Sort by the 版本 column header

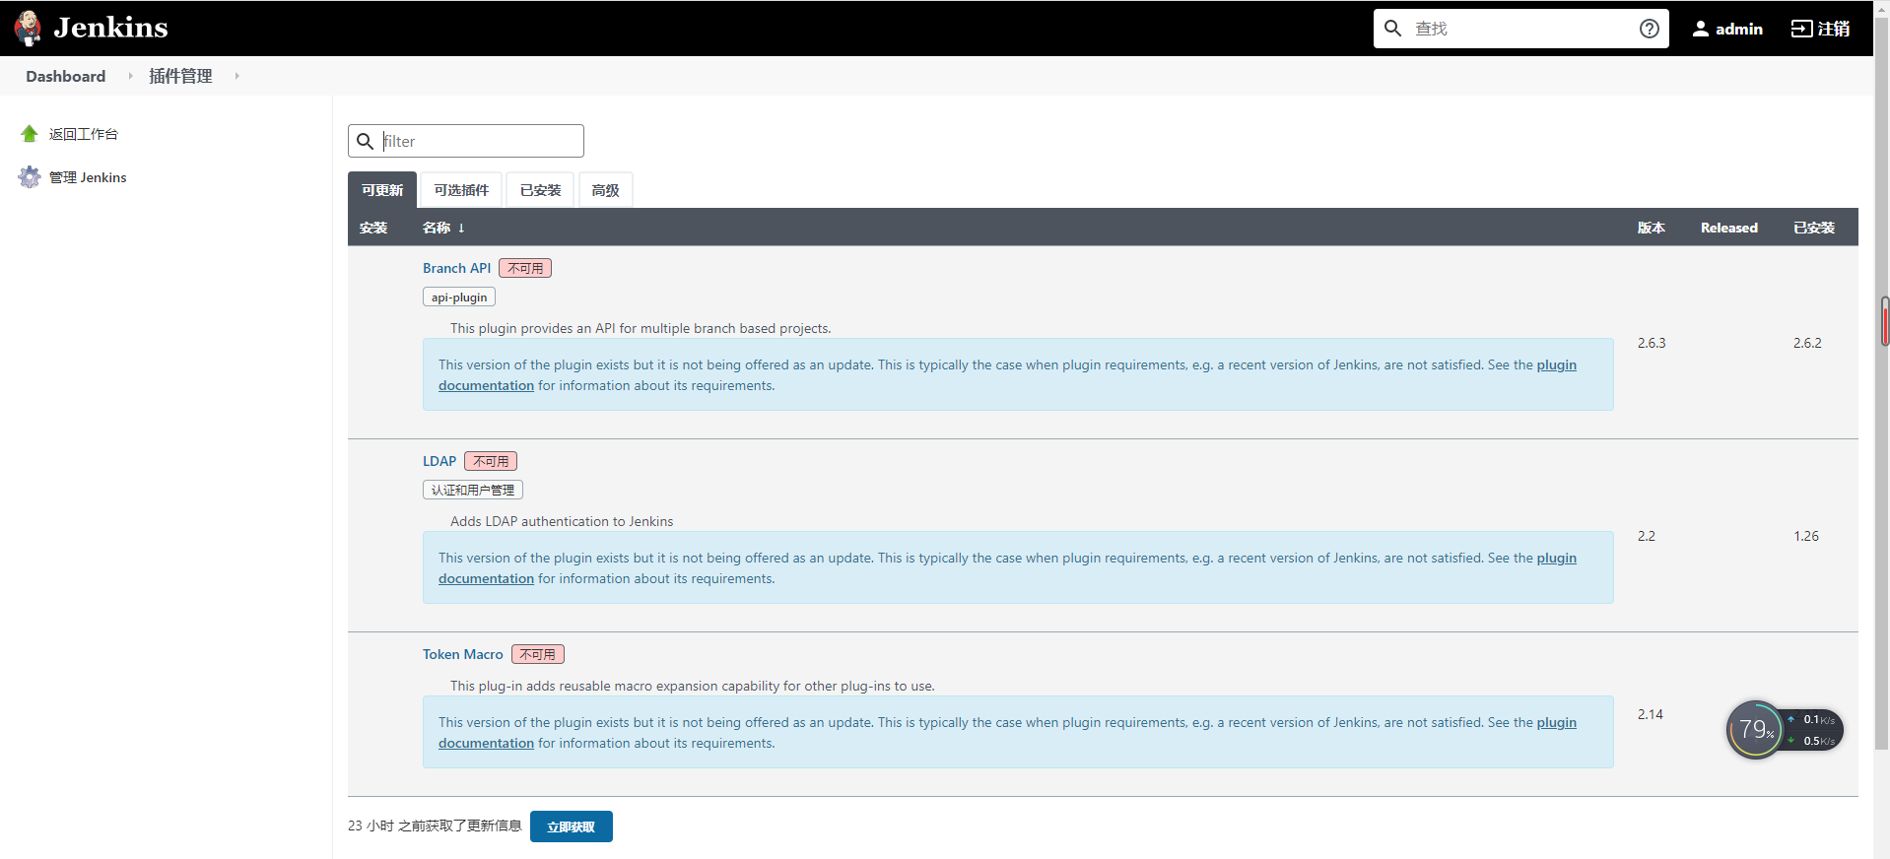pos(1651,228)
